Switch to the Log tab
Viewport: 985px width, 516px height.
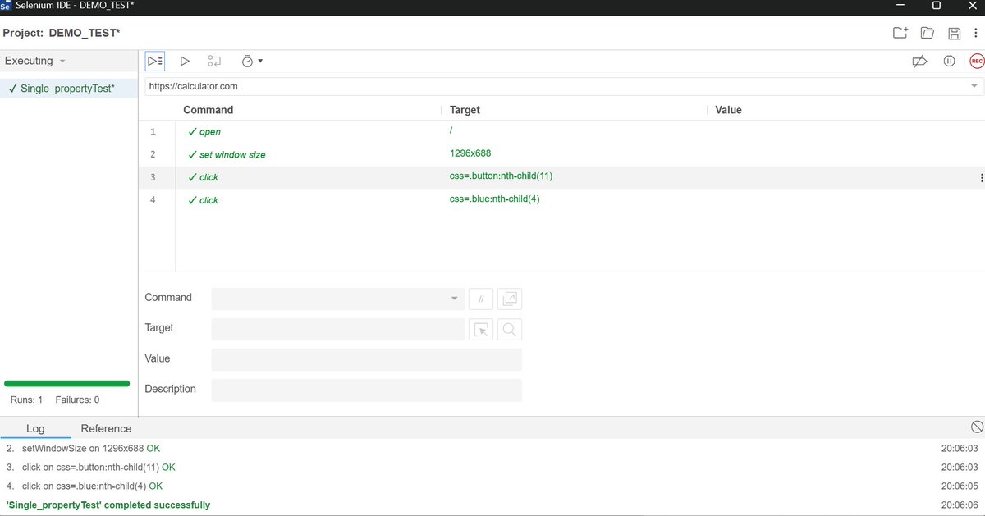(x=35, y=428)
